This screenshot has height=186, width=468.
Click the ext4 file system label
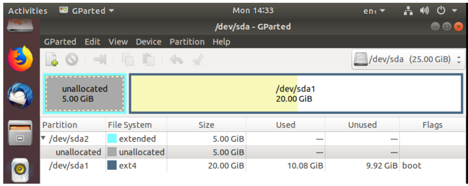click(127, 166)
